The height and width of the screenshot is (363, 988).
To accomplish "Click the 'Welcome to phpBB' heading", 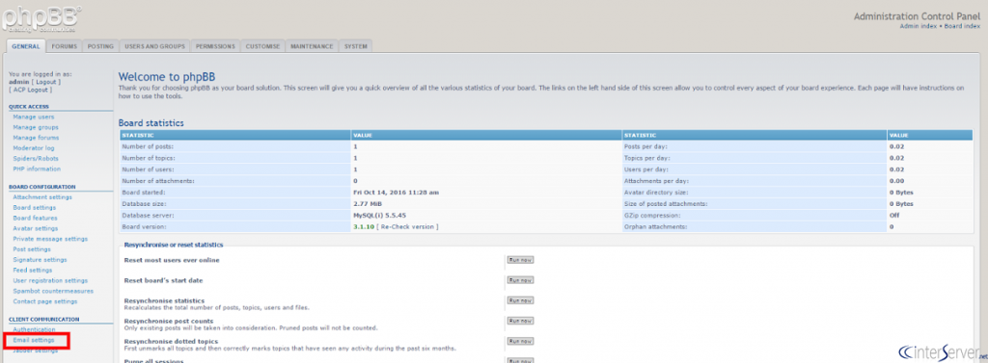I will click(167, 77).
